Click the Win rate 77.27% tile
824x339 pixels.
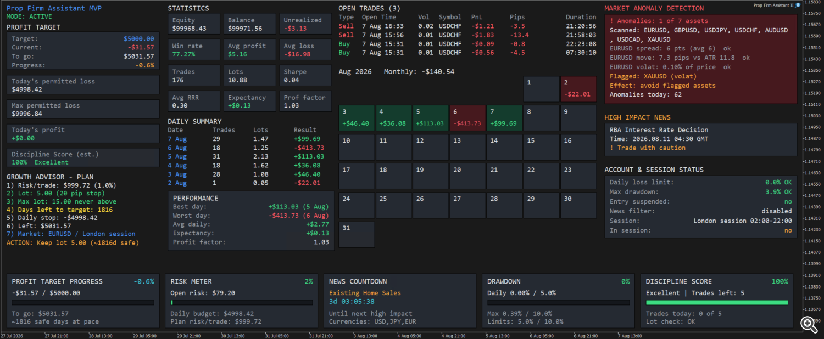click(194, 49)
